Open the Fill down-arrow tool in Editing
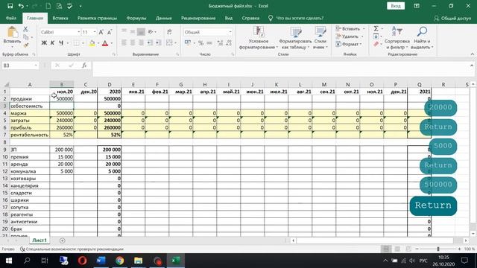Viewport: 477px width, 268px height. pos(376,36)
